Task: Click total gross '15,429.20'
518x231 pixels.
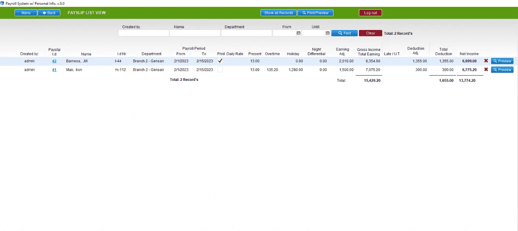Action: (372, 81)
